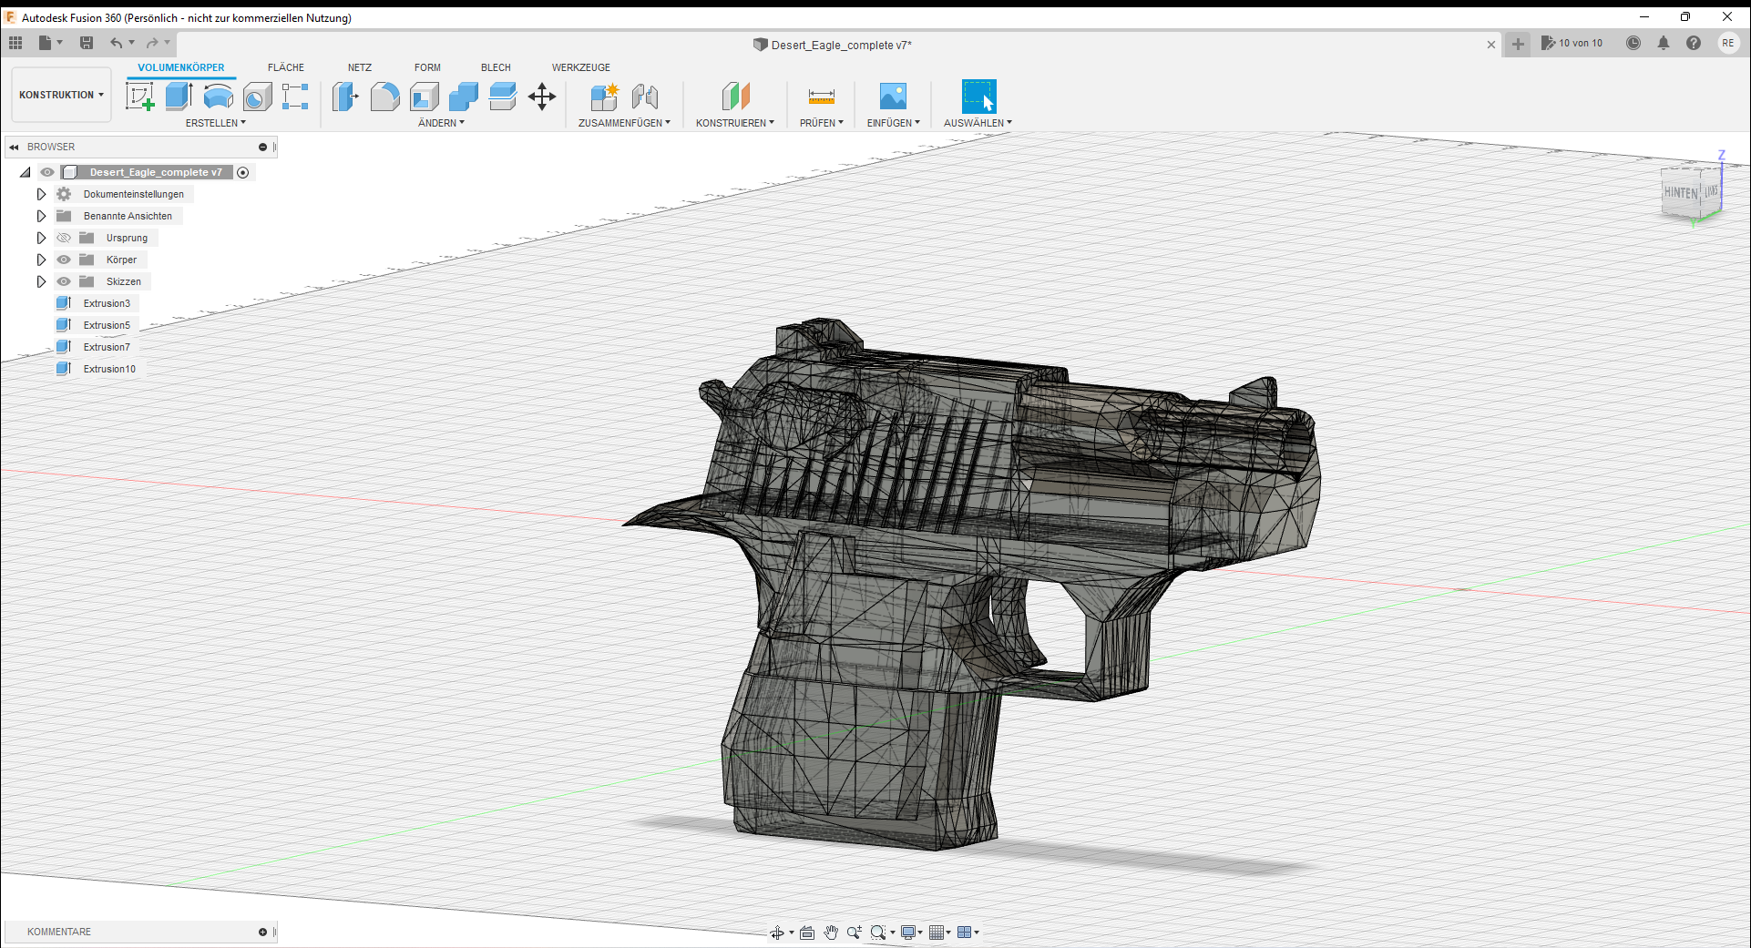Collapse the root Desert_Eagle_complete node
The width and height of the screenshot is (1751, 948).
[x=25, y=172]
